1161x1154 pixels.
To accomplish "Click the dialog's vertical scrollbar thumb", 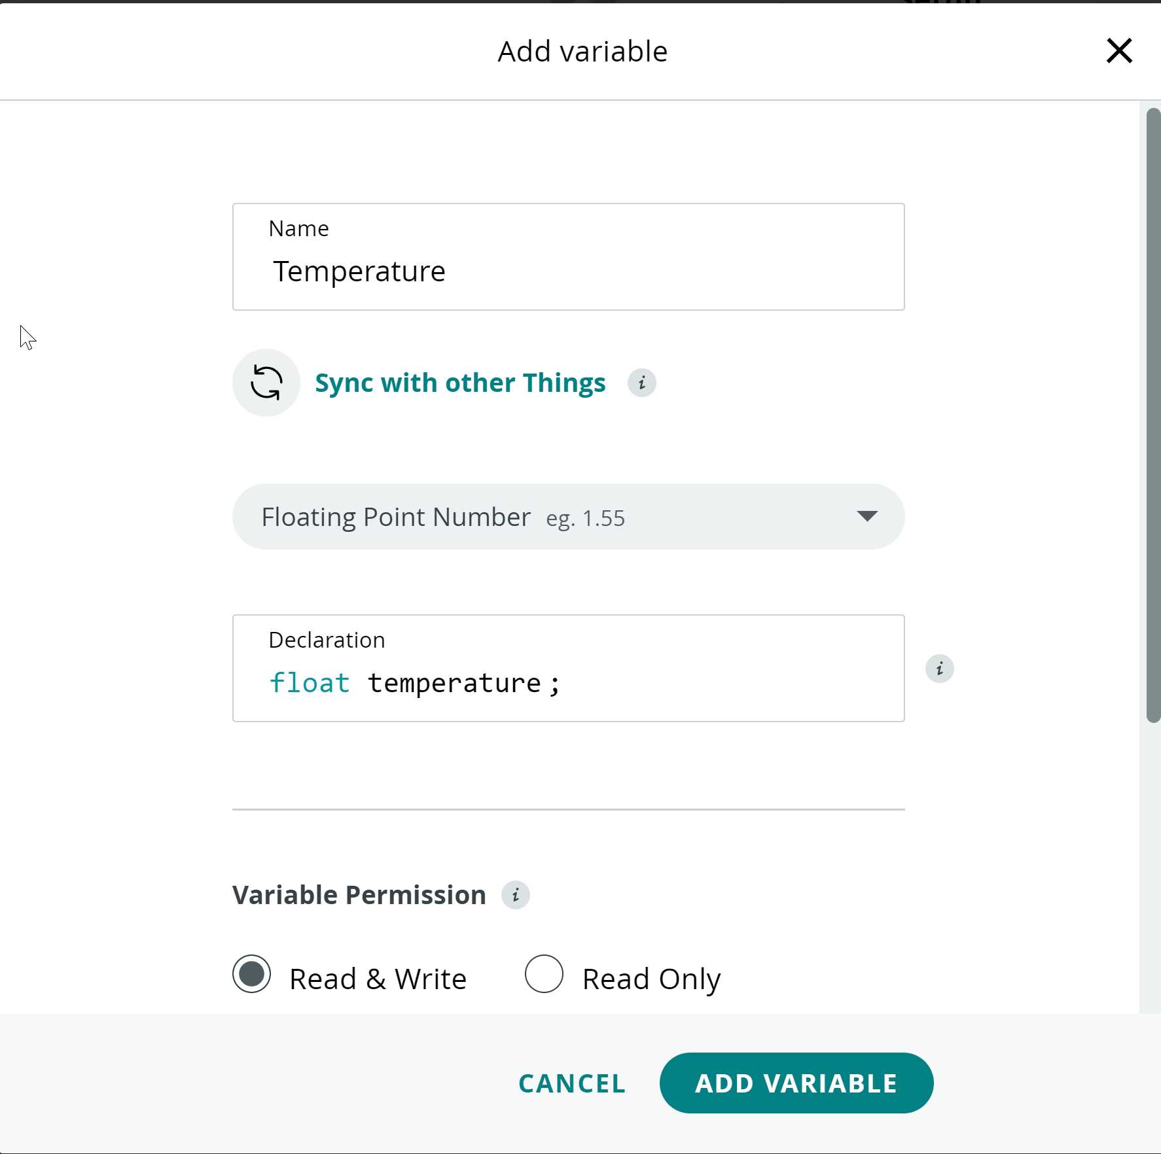I will (x=1153, y=415).
